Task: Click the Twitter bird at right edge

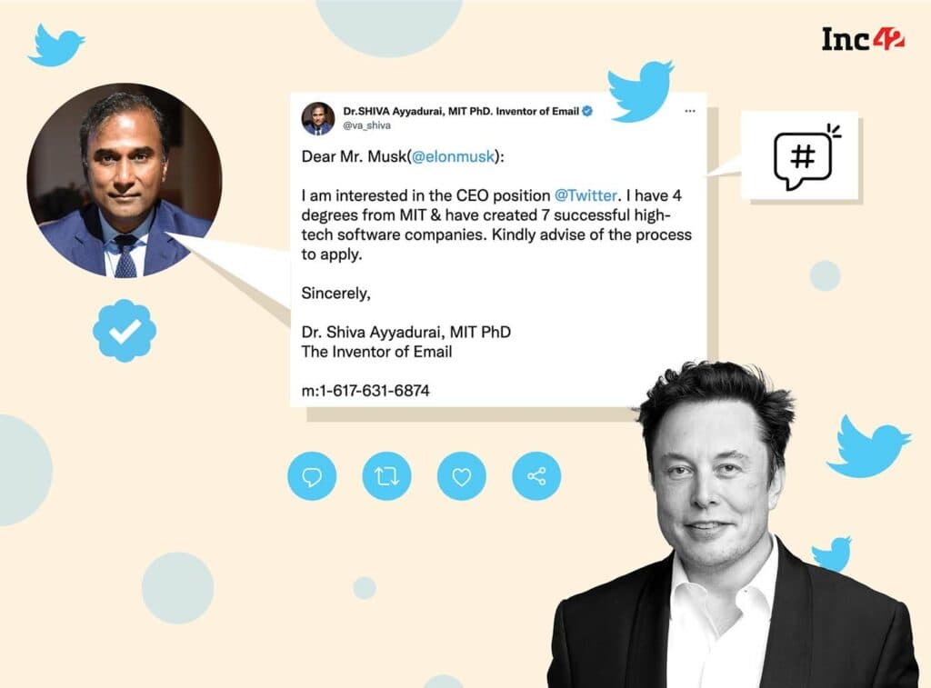Action: (868, 446)
